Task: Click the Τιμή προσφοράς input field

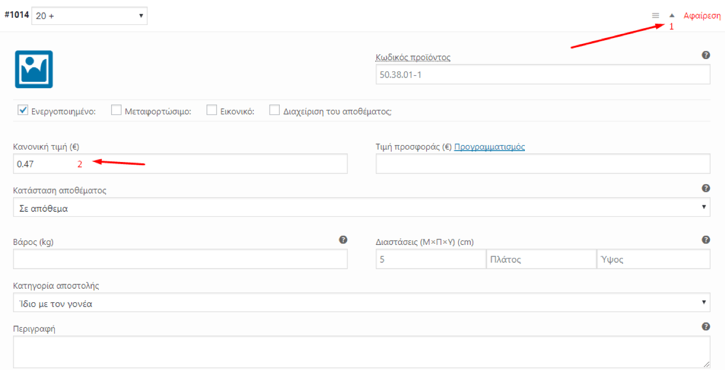Action: 542,164
